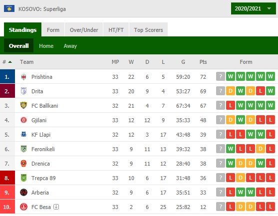Click FC Ballkani club crest
The height and width of the screenshot is (216, 278).
[23, 105]
